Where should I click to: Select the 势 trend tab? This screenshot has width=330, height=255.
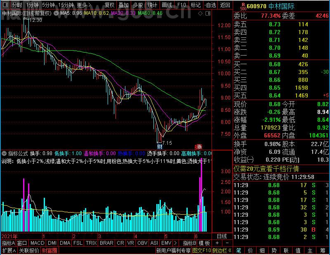(x=274, y=250)
